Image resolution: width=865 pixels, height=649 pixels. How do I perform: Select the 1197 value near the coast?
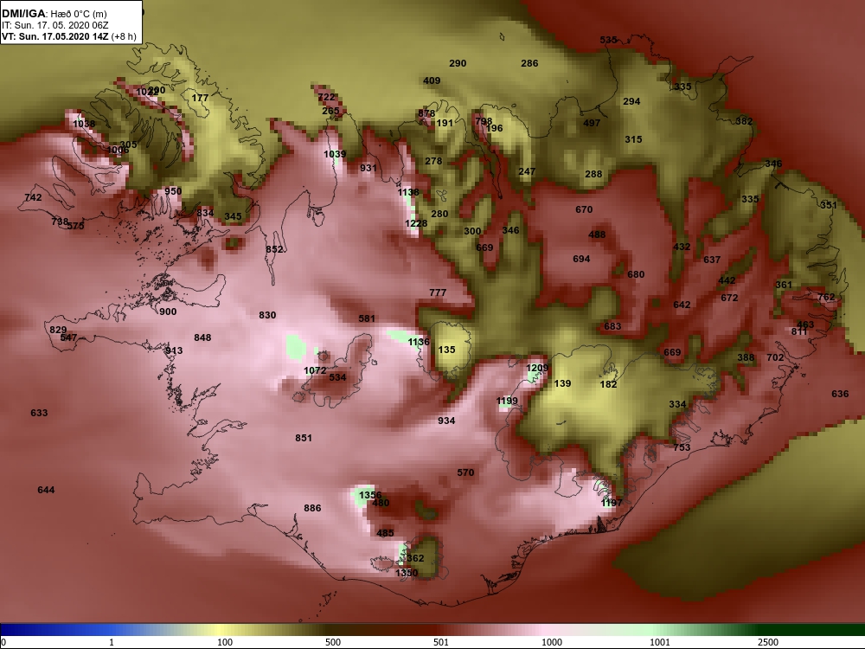612,502
